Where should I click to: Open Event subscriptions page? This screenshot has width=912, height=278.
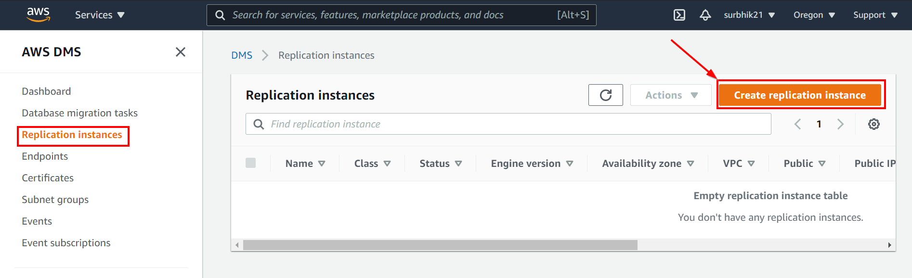click(x=66, y=243)
